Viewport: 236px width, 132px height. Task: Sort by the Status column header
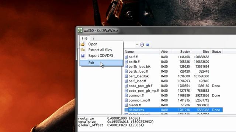tap(216, 52)
